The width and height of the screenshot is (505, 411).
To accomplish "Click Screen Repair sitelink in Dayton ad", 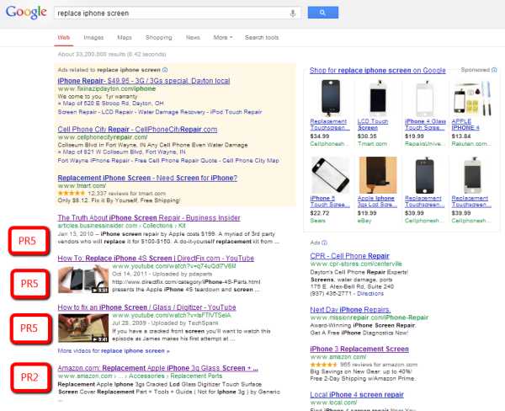I will (77, 112).
